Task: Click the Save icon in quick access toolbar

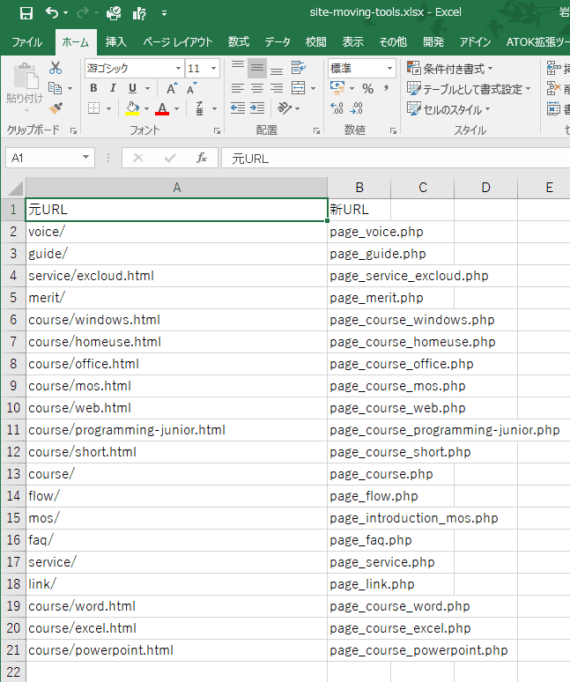Action: 26,13
